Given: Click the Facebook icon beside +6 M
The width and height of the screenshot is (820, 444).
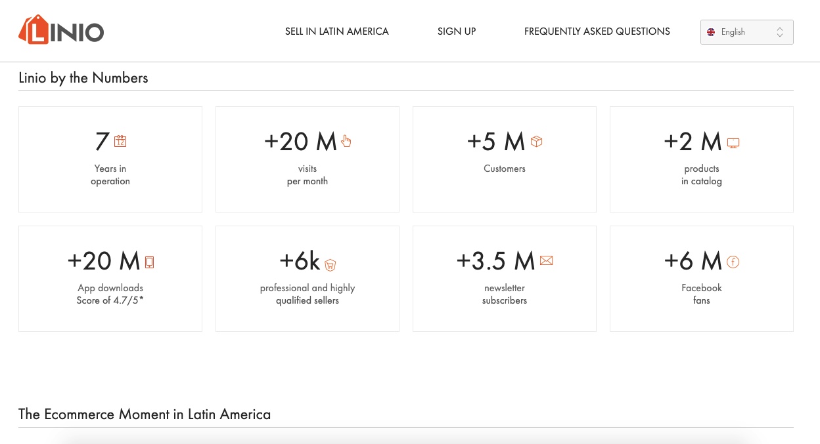Looking at the screenshot, I should click(733, 262).
